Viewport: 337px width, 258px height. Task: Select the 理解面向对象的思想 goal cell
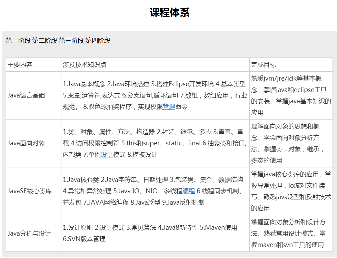point(291,143)
